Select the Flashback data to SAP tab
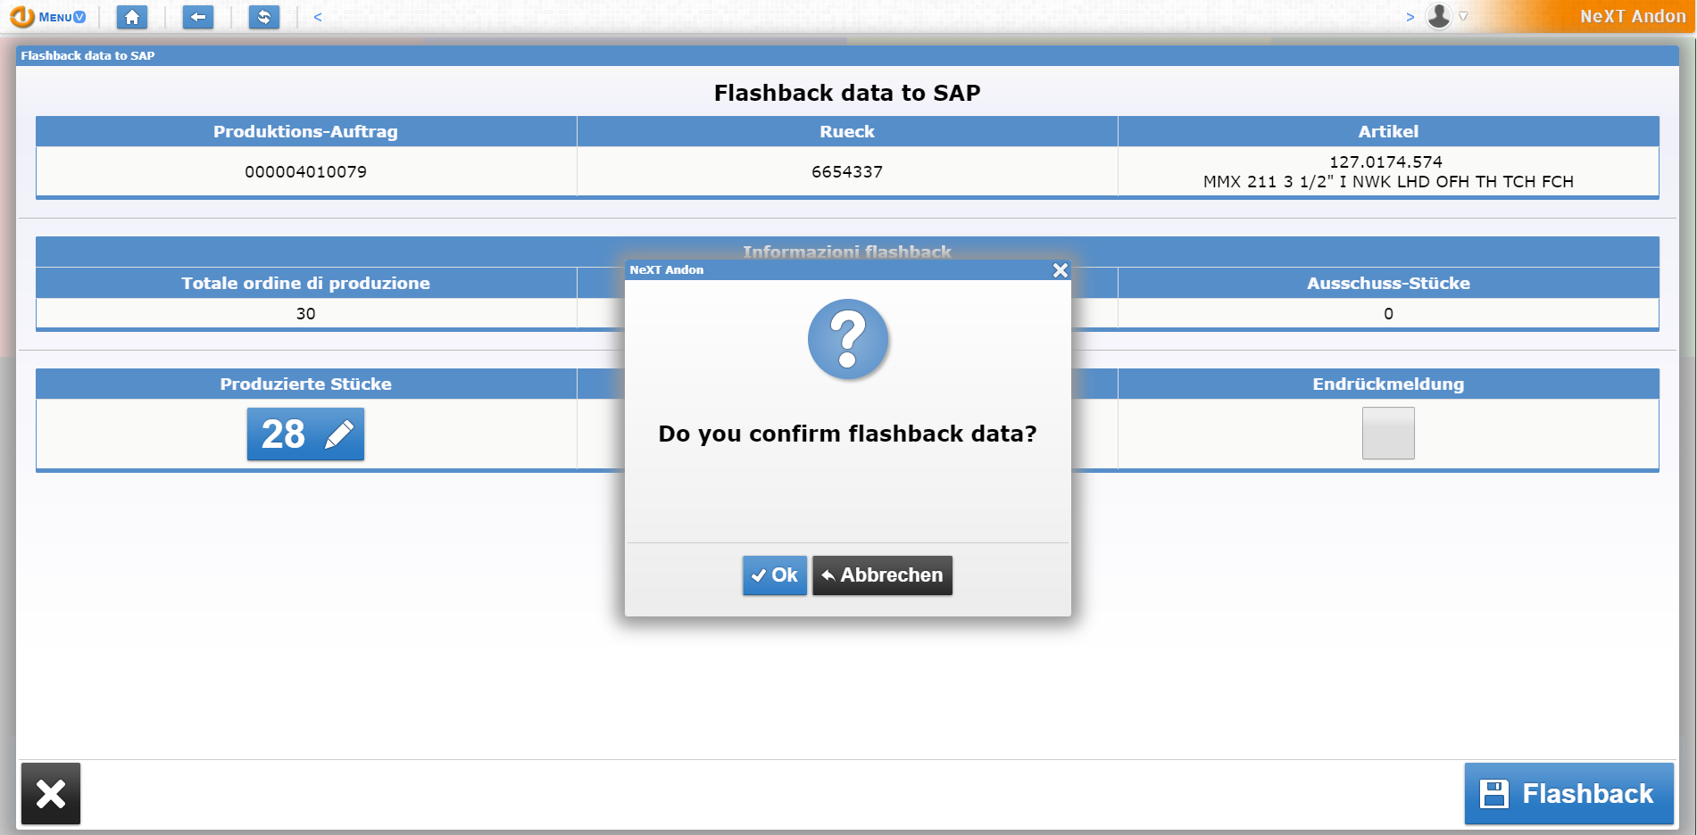Image resolution: width=1697 pixels, height=835 pixels. coord(87,55)
